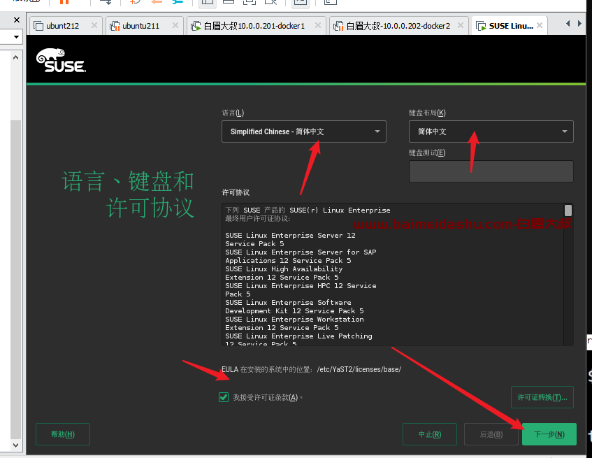Click the 许可证转换(T)... button
The height and width of the screenshot is (458, 592).
(542, 397)
